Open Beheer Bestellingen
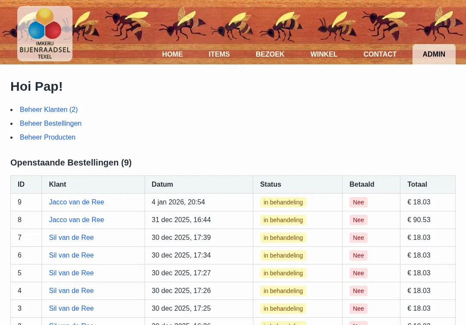The height and width of the screenshot is (325, 466). coord(50,123)
